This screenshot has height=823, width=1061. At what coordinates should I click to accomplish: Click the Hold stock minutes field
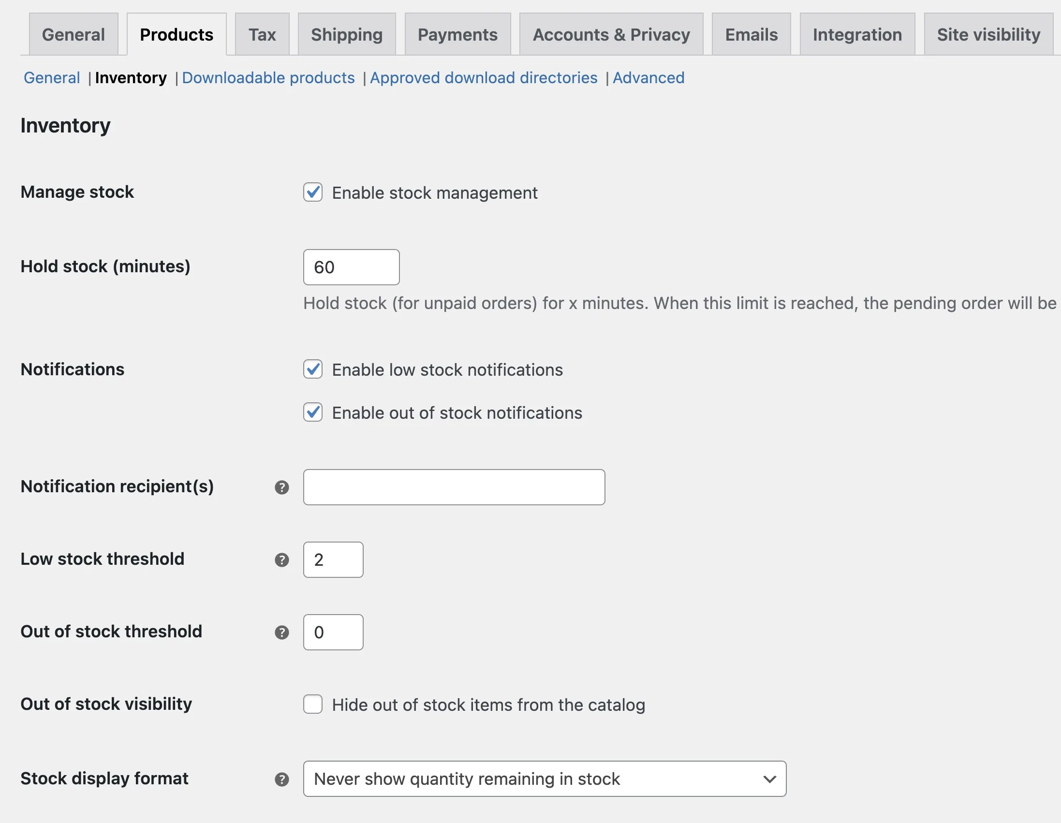coord(351,267)
